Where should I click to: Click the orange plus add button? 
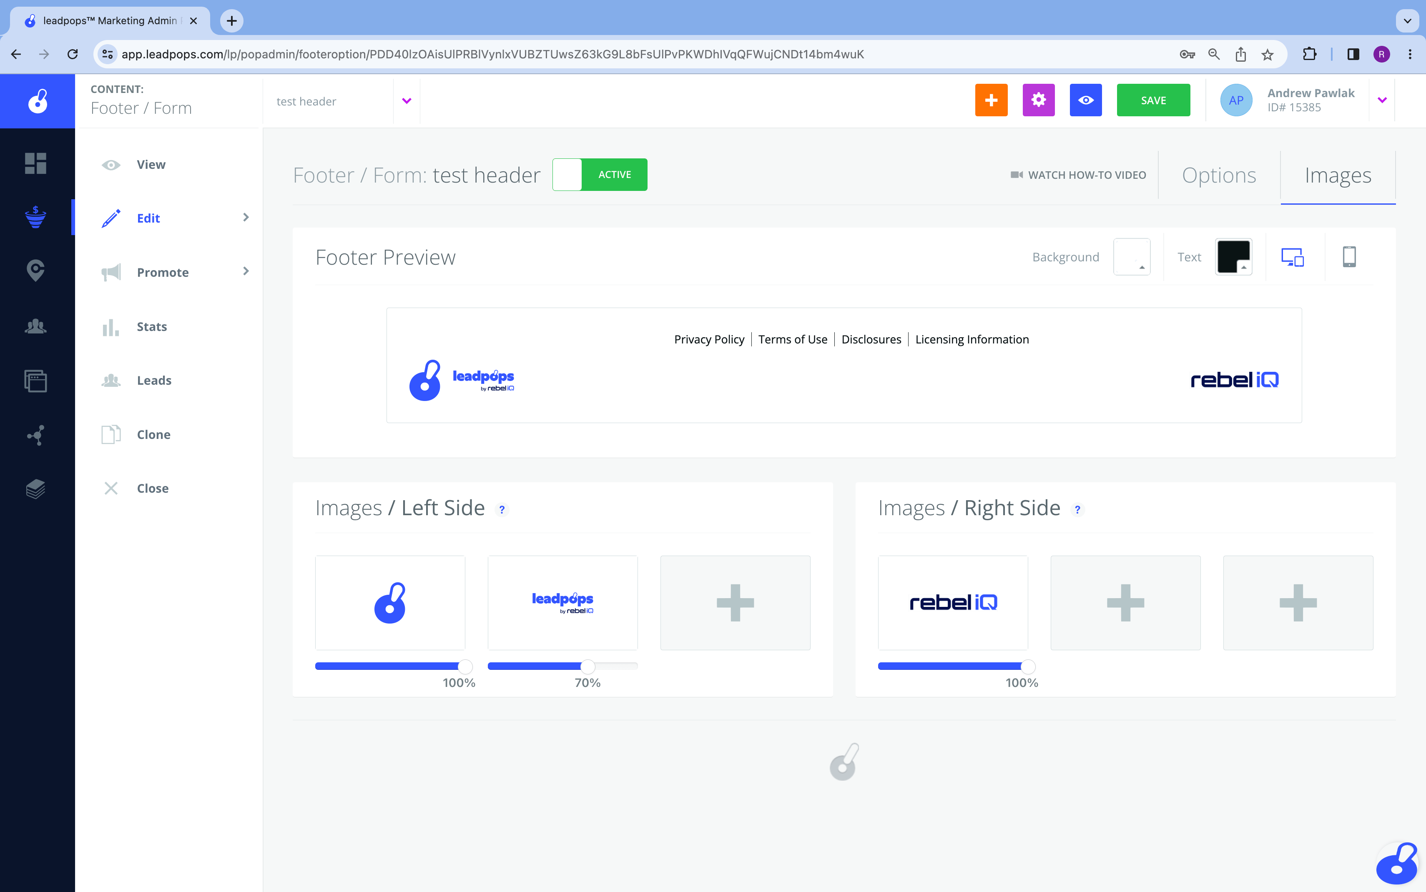(x=991, y=100)
